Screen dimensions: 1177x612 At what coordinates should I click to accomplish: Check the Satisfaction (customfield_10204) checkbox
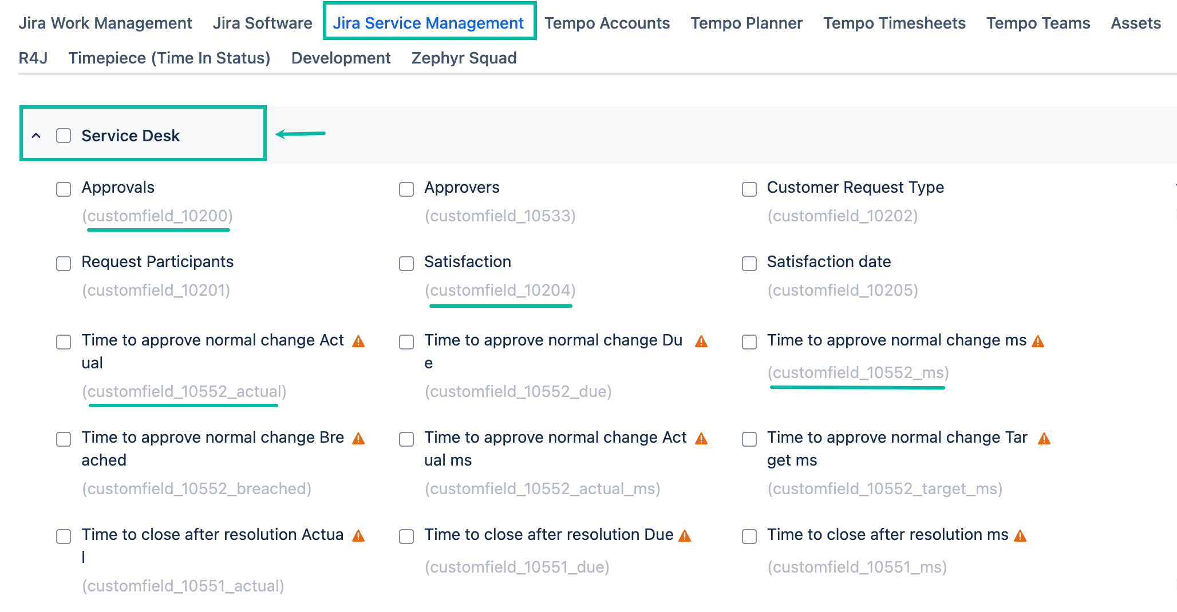406,263
